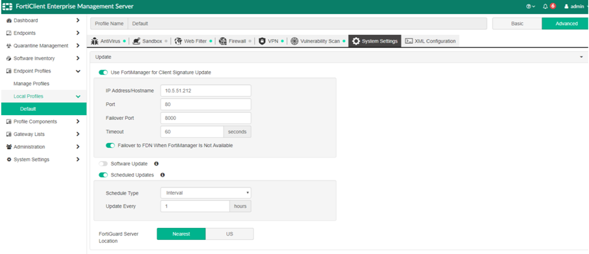Open the Schedule Type dropdown
The width and height of the screenshot is (589, 254).
[205, 193]
